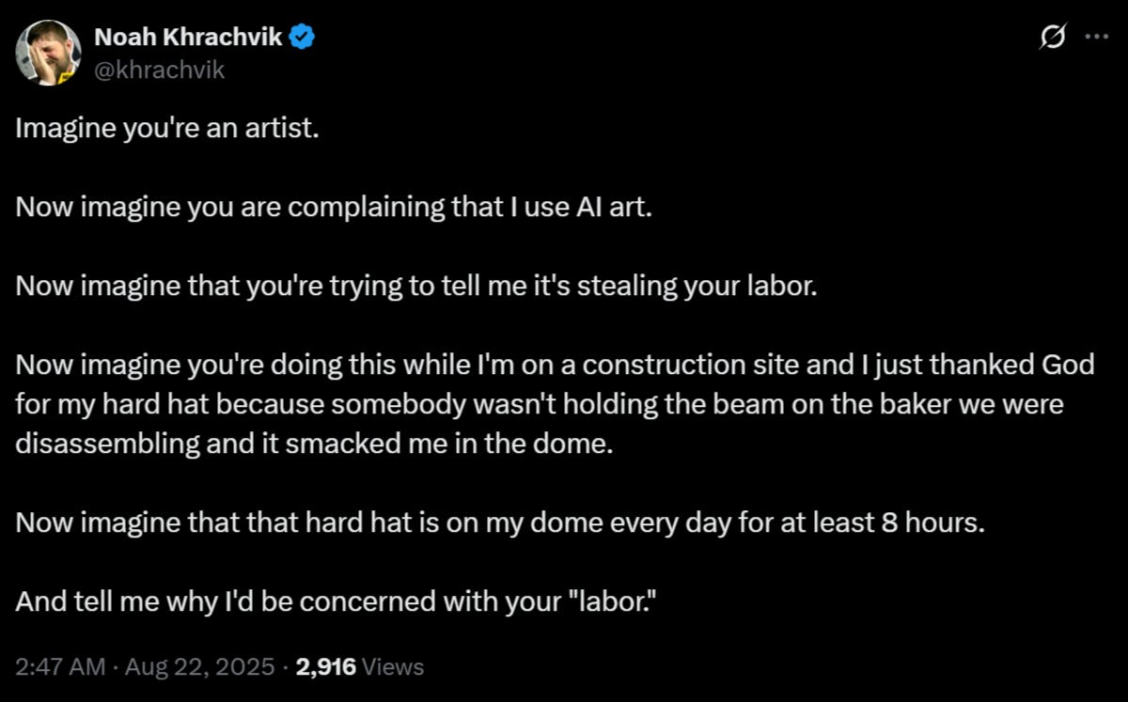Open the Grok explain-post icon
This screenshot has width=1128, height=702.
click(x=1054, y=39)
